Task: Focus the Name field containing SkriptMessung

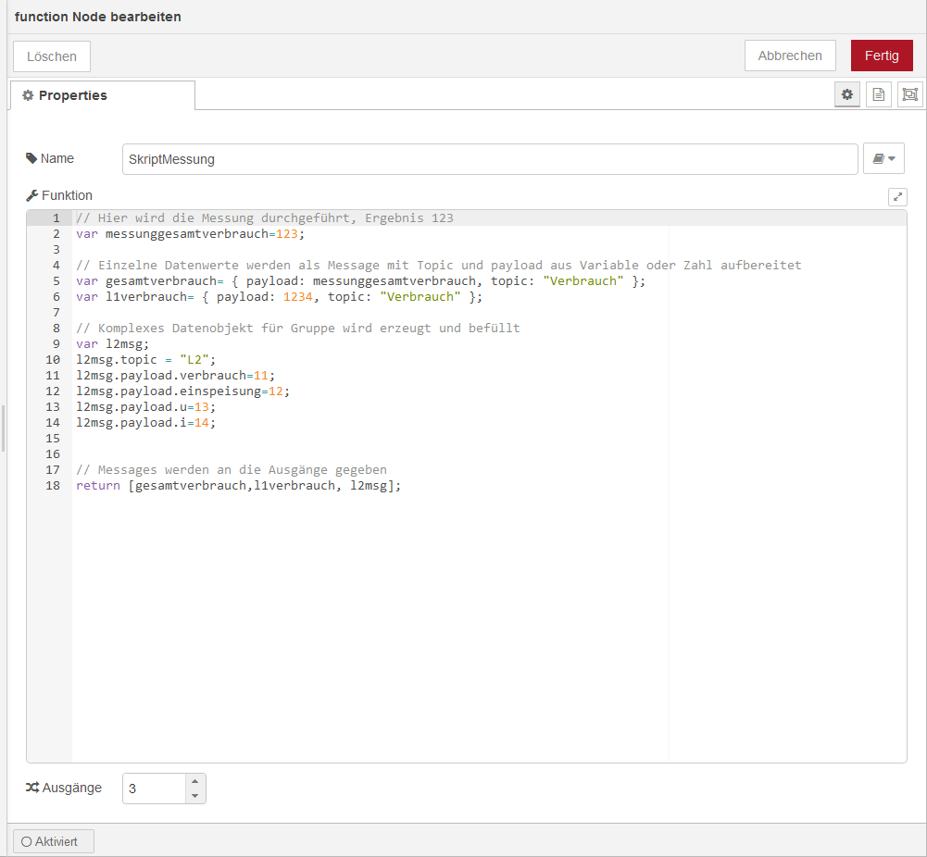Action: (490, 159)
